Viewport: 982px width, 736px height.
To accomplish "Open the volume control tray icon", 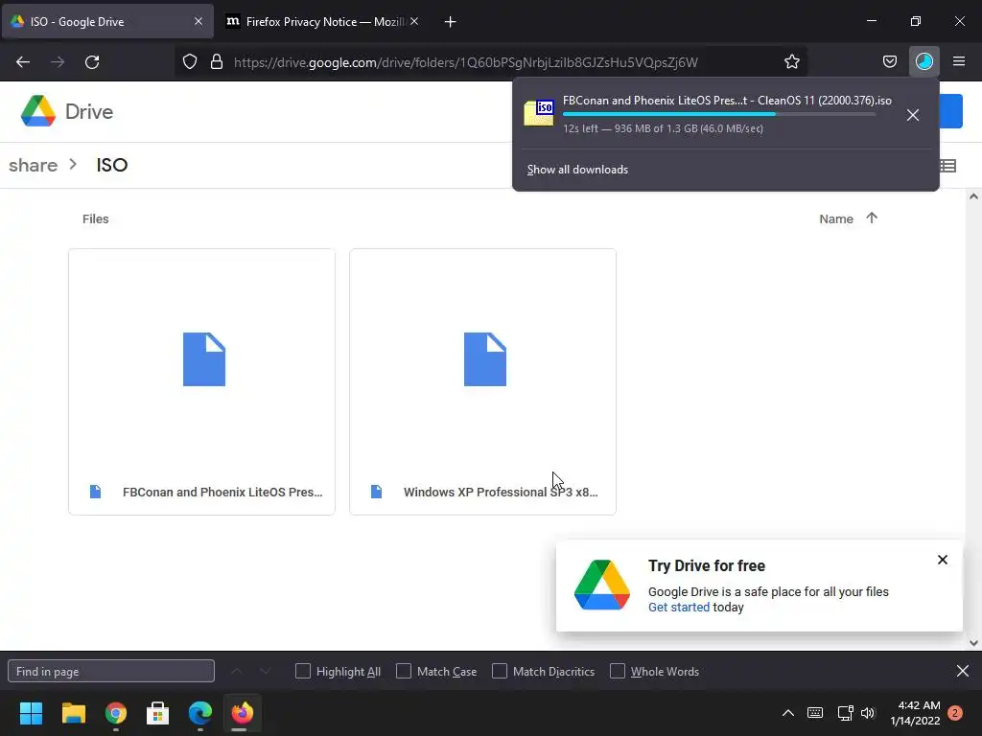I will (x=868, y=713).
